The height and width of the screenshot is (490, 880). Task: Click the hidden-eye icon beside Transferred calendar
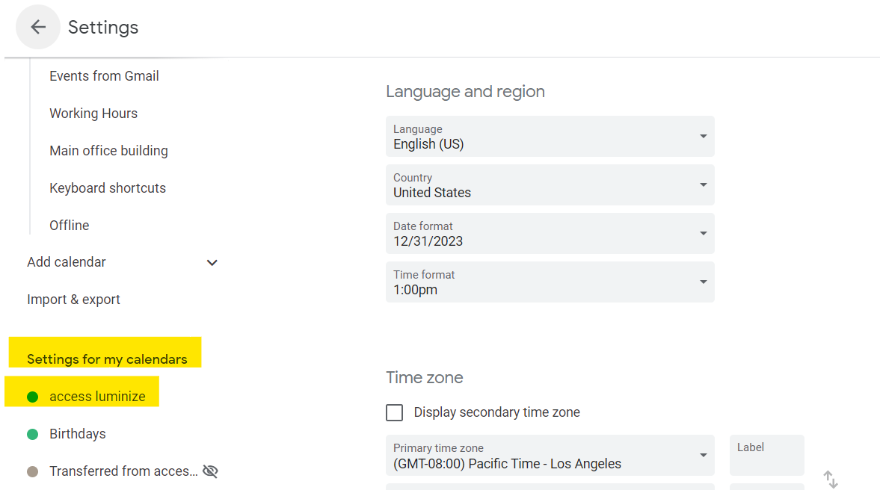pyautogui.click(x=210, y=471)
